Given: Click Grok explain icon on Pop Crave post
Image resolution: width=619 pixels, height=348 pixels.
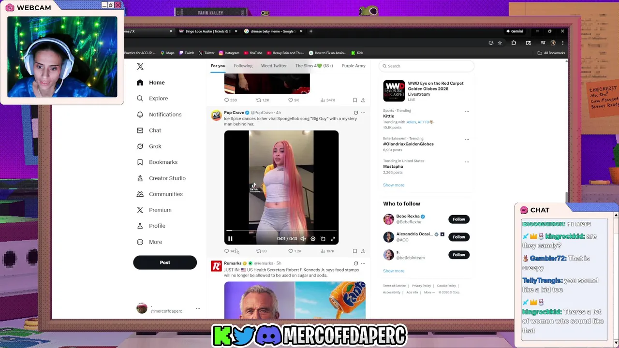Looking at the screenshot, I should 356,113.
